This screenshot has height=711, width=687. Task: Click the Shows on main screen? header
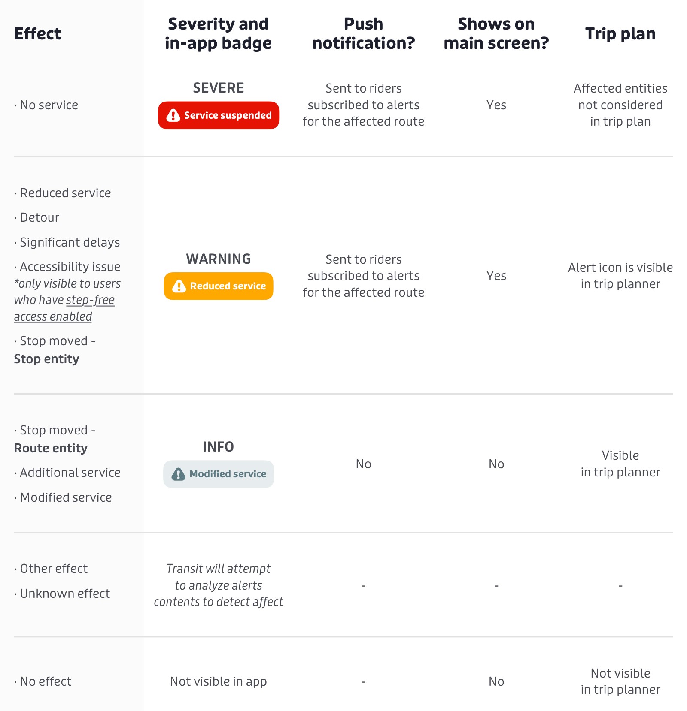[496, 33]
